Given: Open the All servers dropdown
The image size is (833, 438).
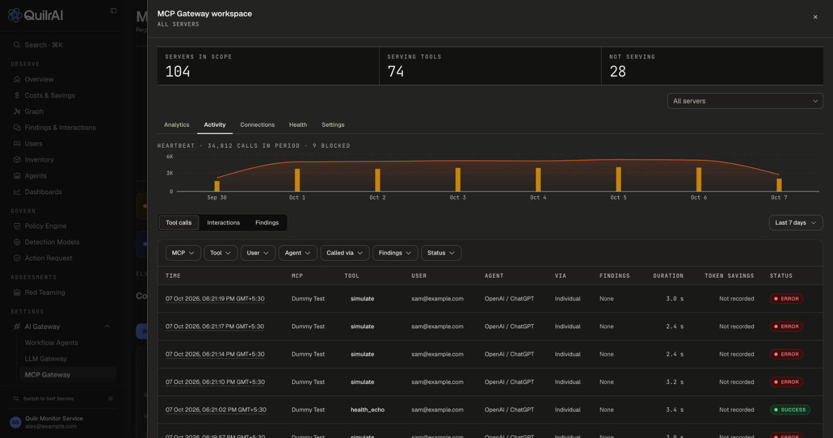Looking at the screenshot, I should pos(745,101).
